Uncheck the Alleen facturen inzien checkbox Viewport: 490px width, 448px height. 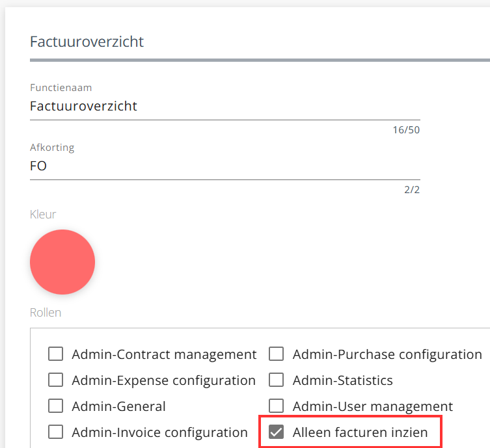(277, 432)
